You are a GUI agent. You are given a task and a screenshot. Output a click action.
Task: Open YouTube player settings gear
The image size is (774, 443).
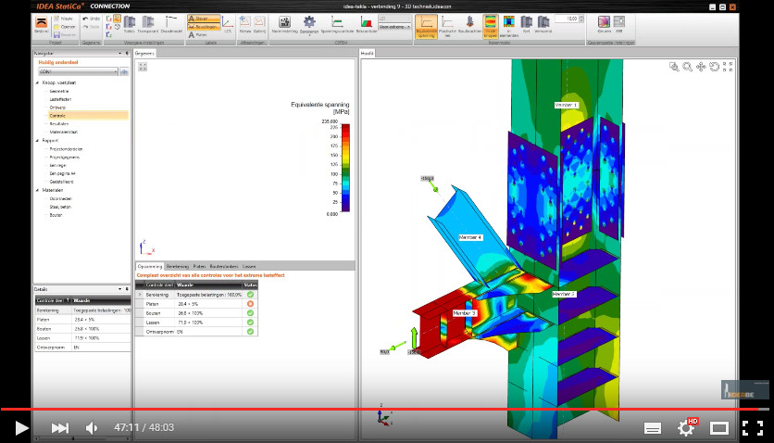tap(686, 427)
